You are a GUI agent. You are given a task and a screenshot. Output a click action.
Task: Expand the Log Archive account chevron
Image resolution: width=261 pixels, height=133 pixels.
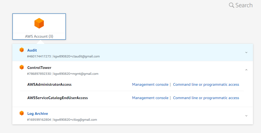246,116
